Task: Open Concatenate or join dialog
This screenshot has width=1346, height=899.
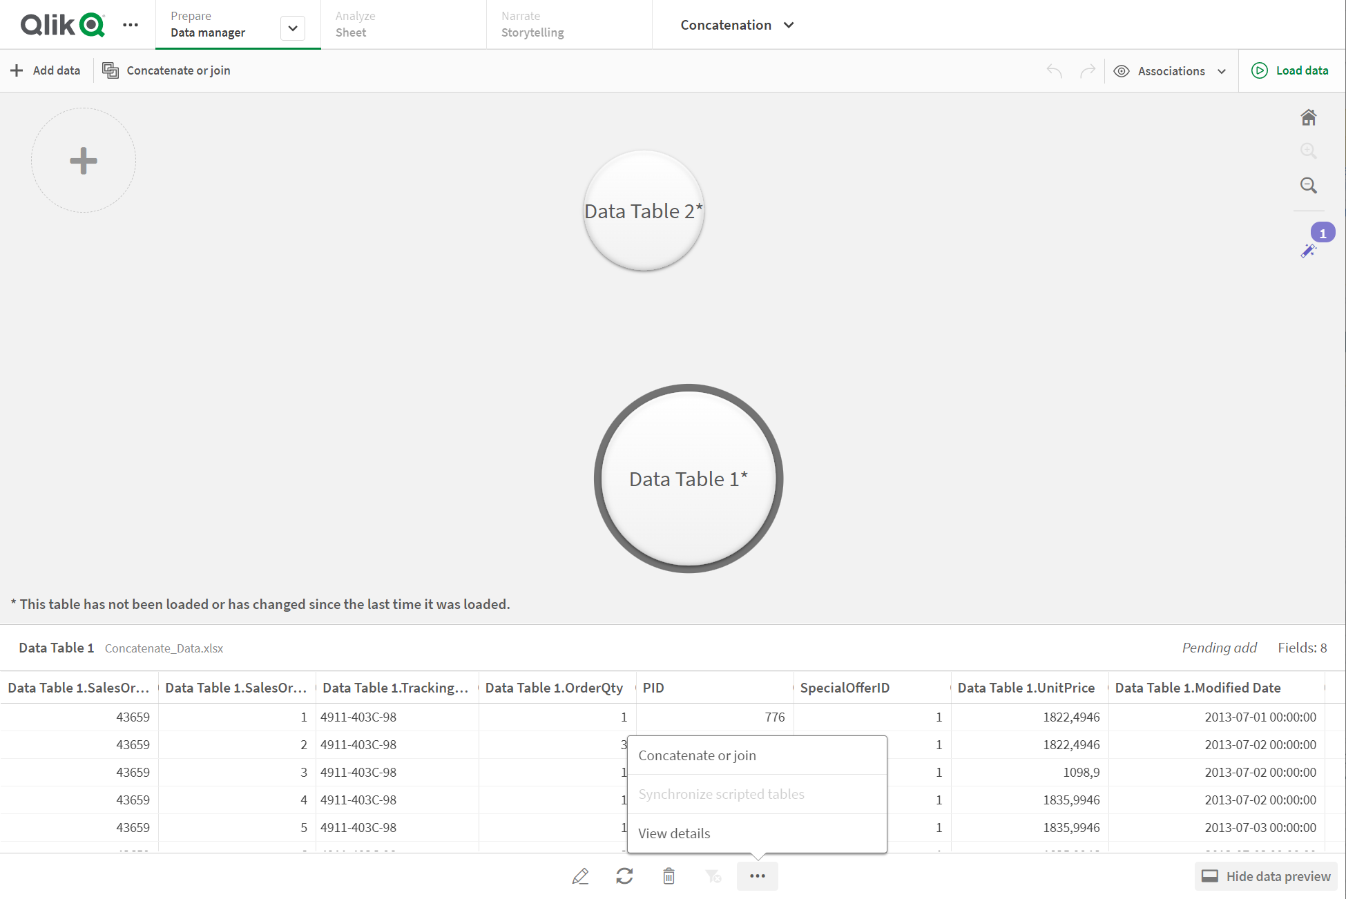Action: pyautogui.click(x=698, y=755)
